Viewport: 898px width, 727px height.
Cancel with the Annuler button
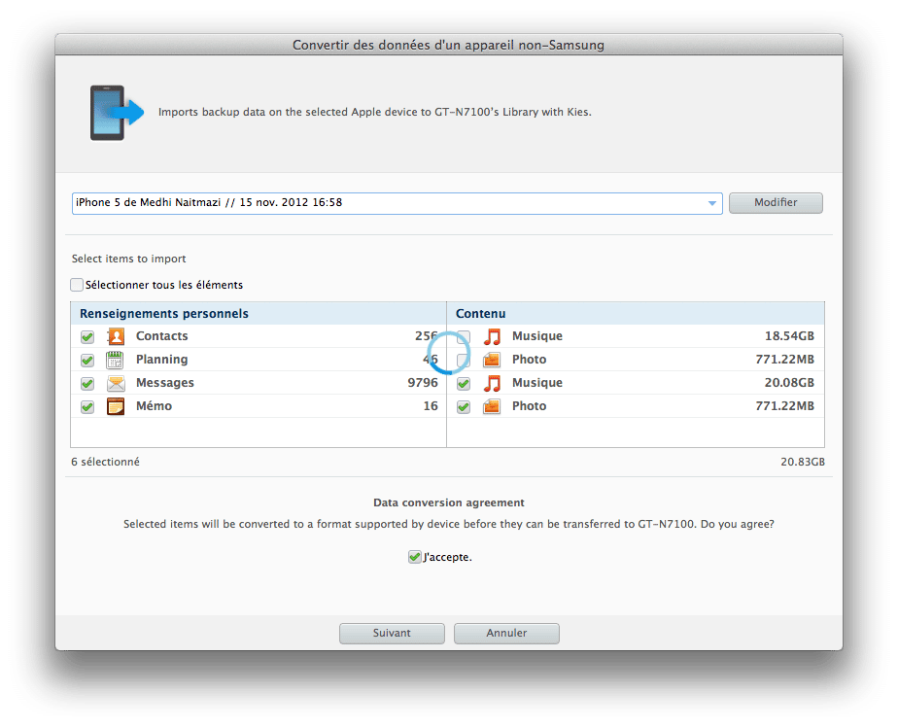(506, 633)
